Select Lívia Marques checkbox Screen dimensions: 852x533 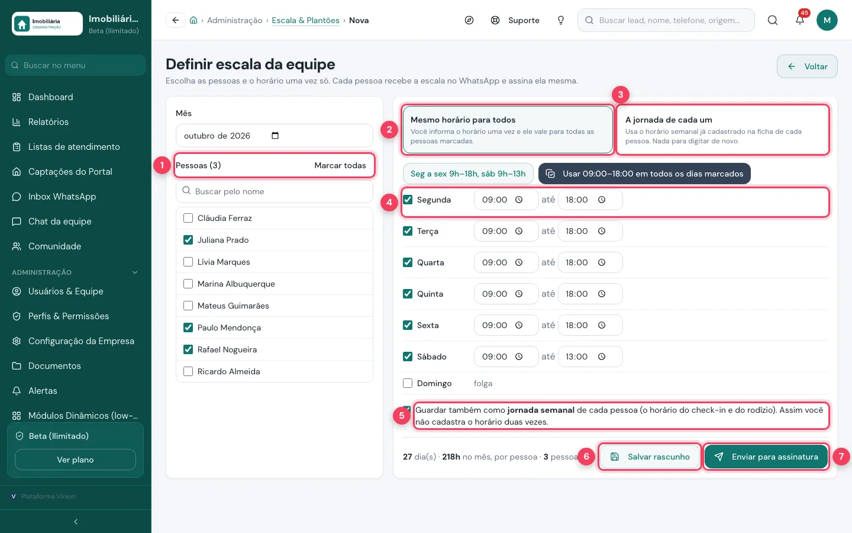pos(188,262)
